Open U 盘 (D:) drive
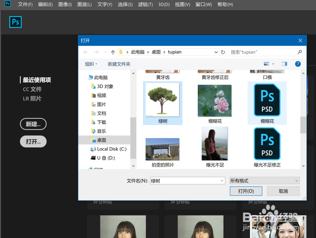The width and height of the screenshot is (316, 238). 103,158
